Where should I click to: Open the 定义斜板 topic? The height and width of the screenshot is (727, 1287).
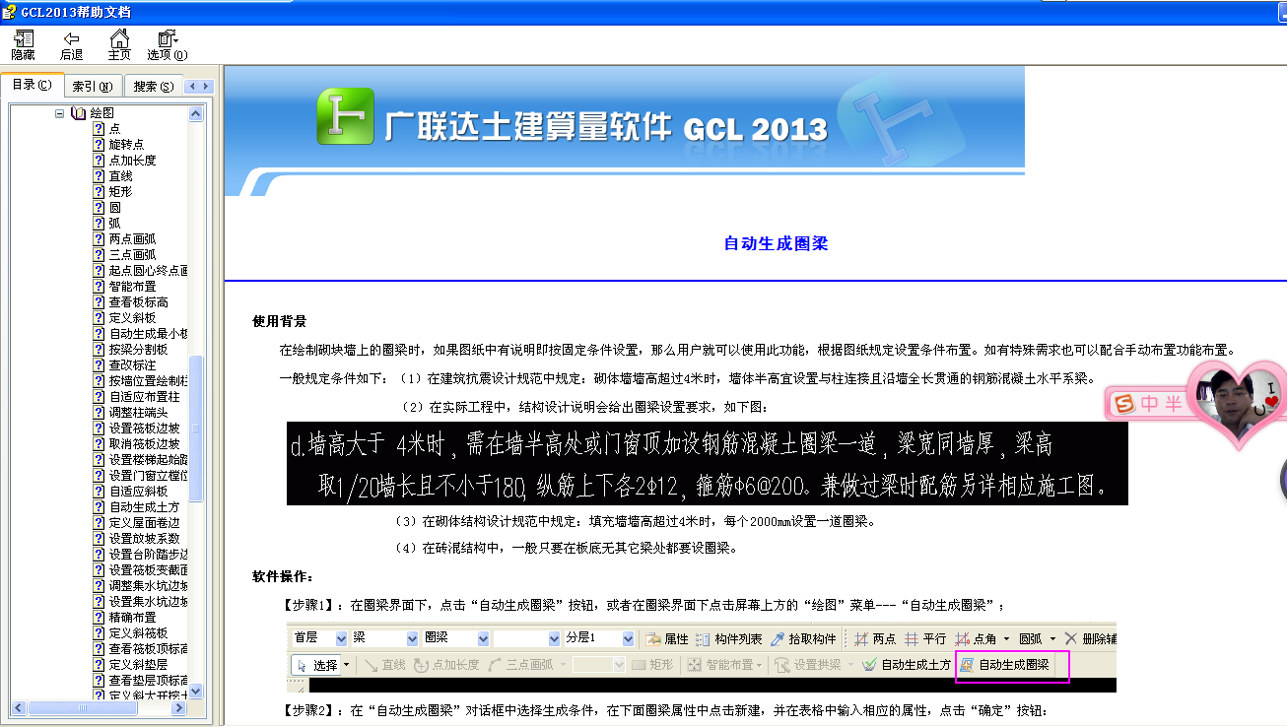[132, 318]
